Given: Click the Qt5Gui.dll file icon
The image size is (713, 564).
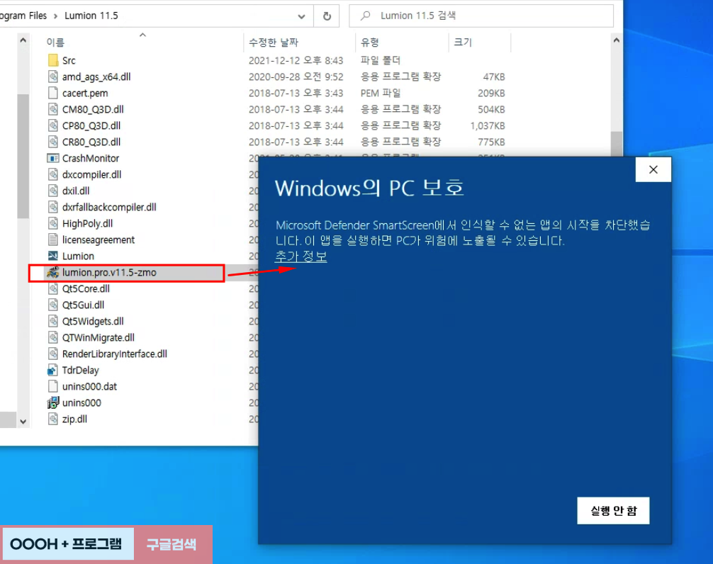Looking at the screenshot, I should (52, 305).
